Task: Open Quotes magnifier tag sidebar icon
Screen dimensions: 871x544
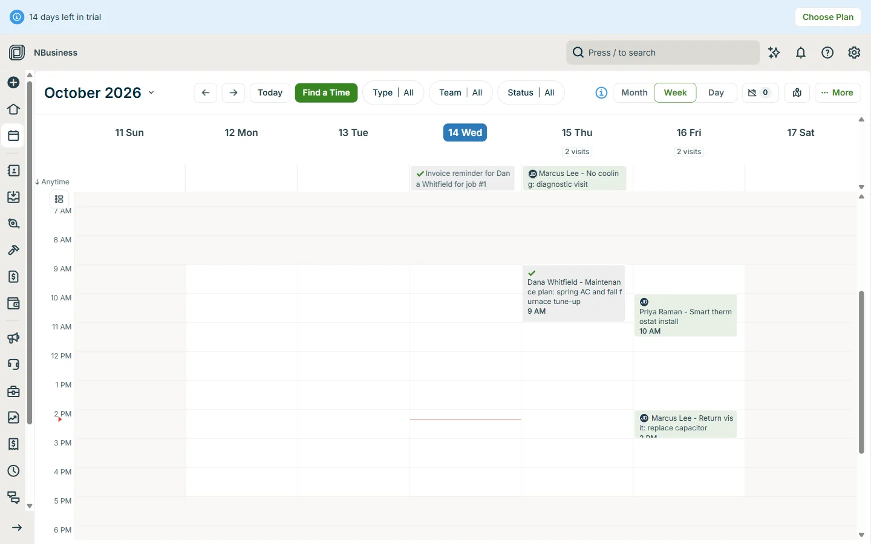Action: click(13, 224)
